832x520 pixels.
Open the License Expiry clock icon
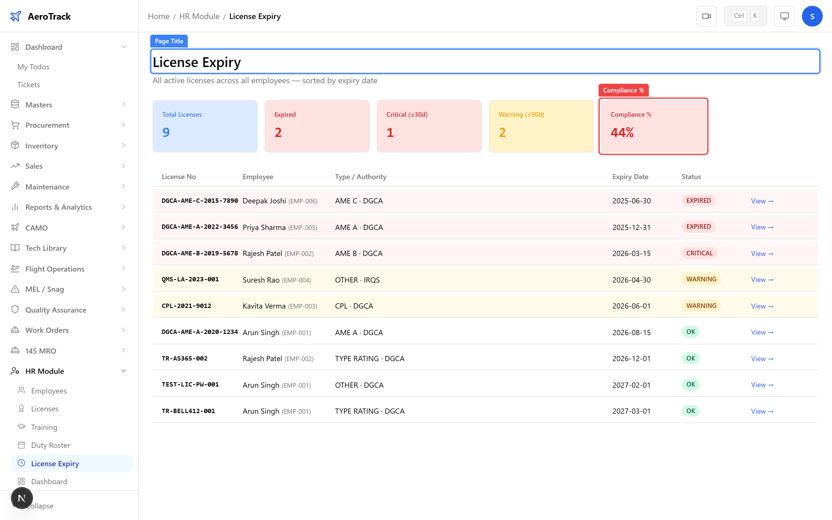(x=22, y=463)
